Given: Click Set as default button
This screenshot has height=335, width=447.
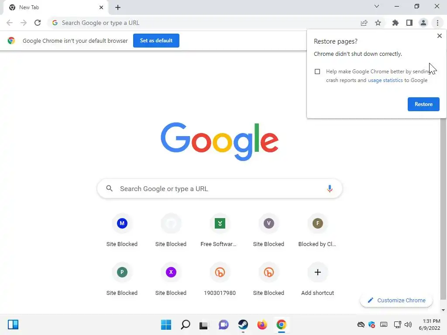Looking at the screenshot, I should (156, 41).
